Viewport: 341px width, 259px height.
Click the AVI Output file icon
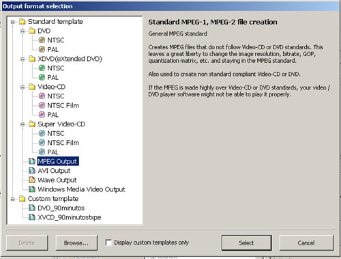pos(32,171)
